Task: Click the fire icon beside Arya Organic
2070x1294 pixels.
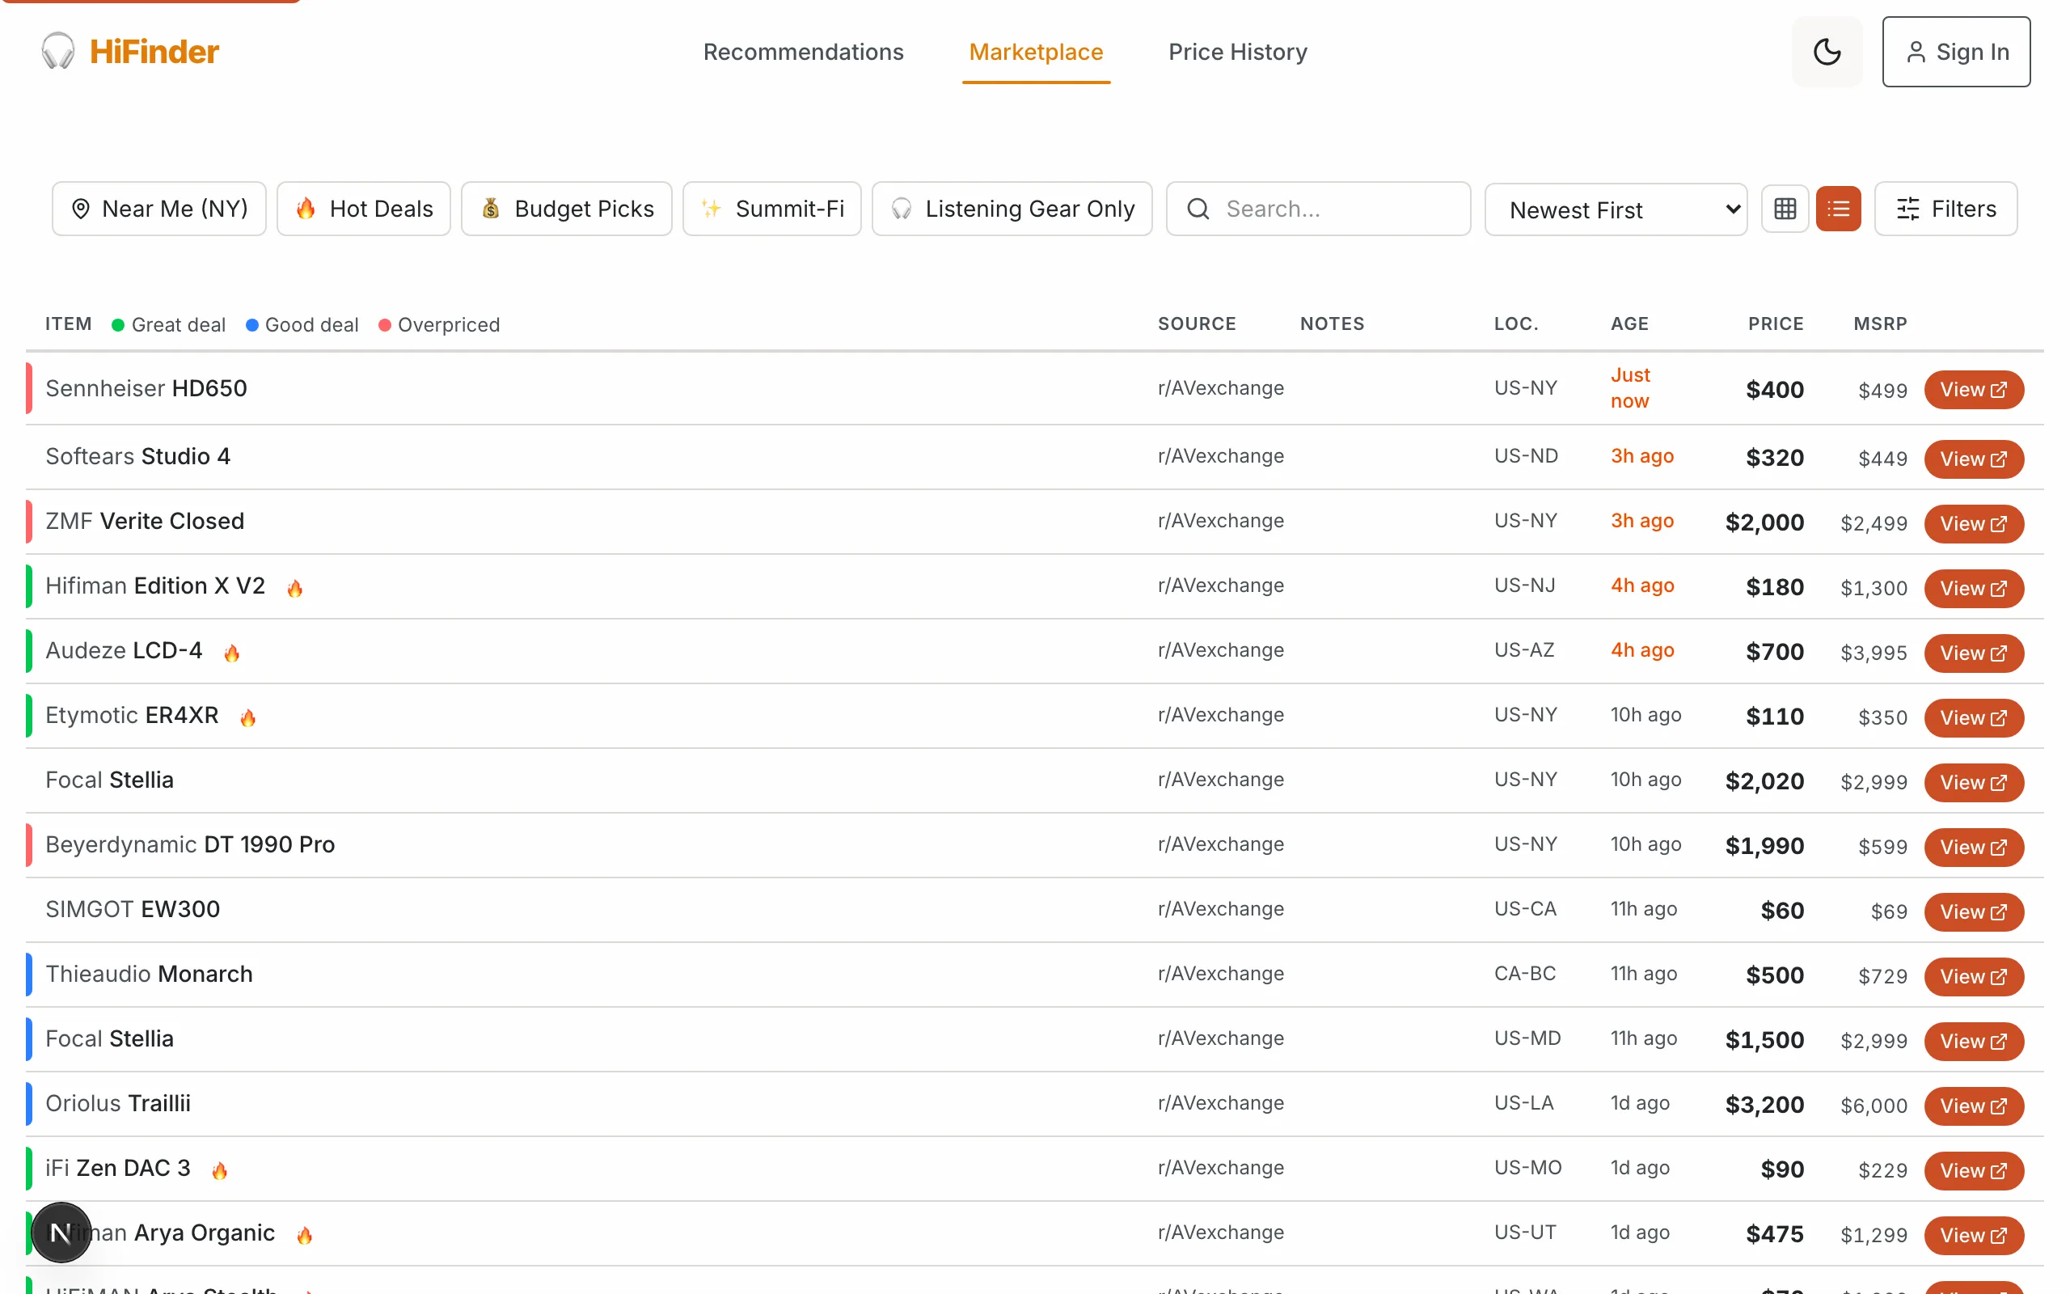Action: (305, 1235)
